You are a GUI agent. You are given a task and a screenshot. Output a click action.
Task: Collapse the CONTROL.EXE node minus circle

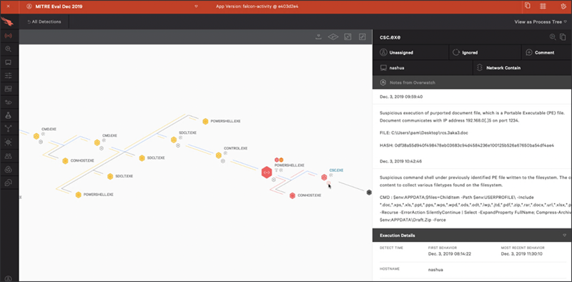pos(223,161)
